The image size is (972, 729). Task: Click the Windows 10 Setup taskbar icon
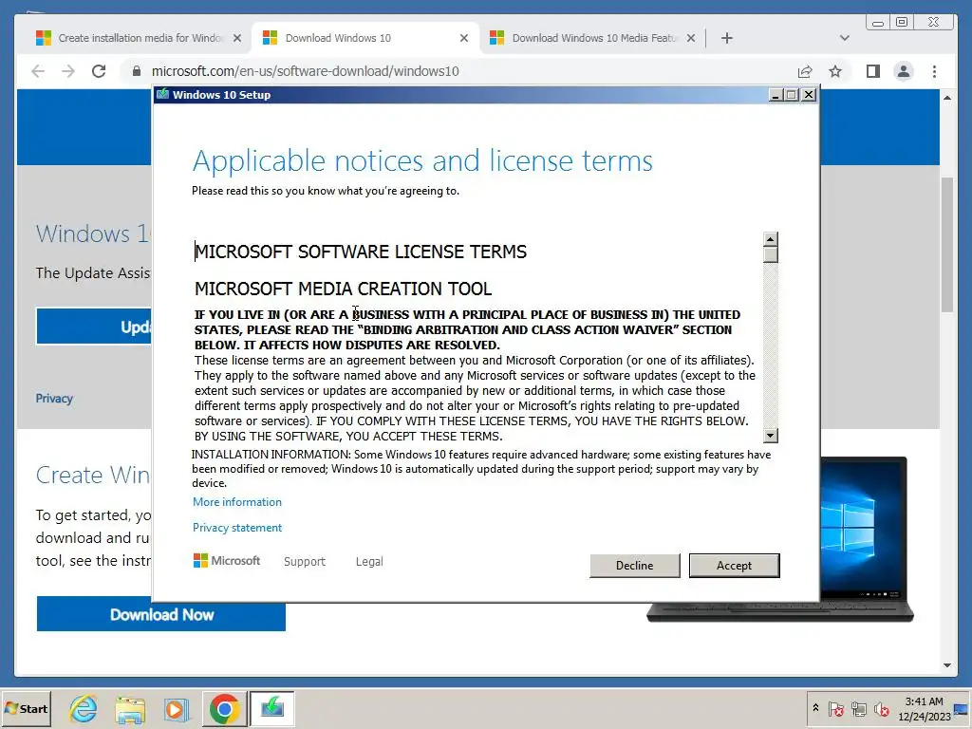click(272, 708)
